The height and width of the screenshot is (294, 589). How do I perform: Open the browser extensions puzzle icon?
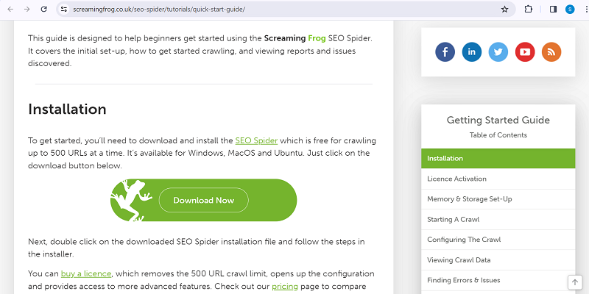click(x=529, y=10)
